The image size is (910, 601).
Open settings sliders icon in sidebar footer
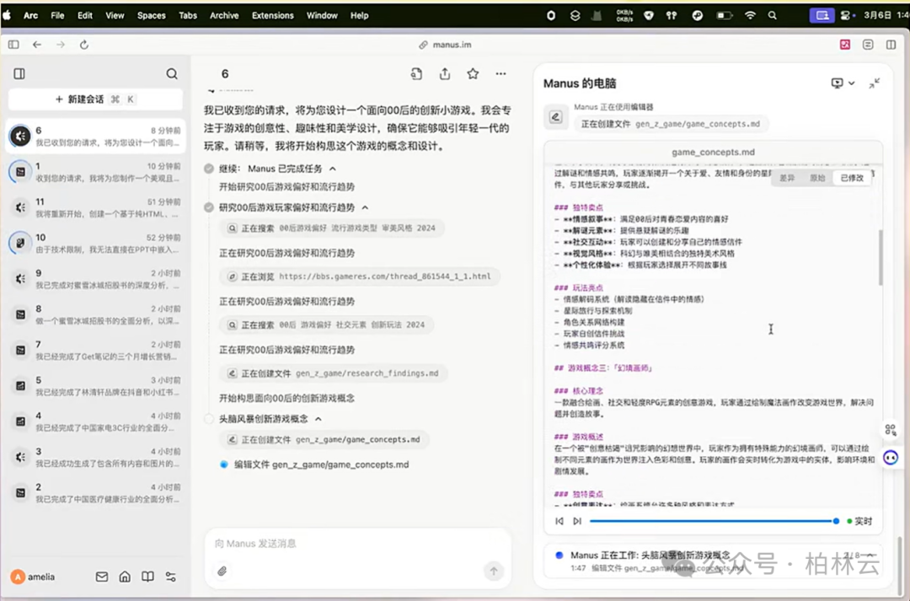tap(170, 577)
